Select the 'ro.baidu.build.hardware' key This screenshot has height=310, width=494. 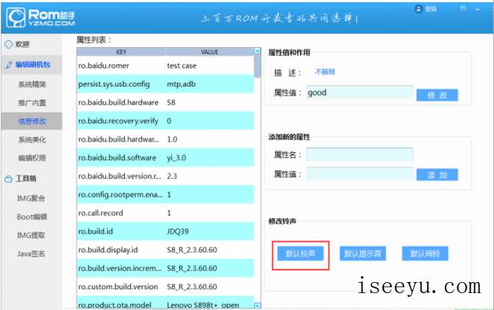pos(118,103)
